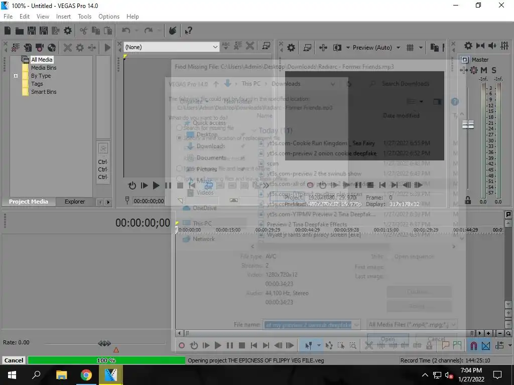514x385 pixels.
Task: Toggle automatic crossfades in timeline toolbar
Action: pos(486,345)
